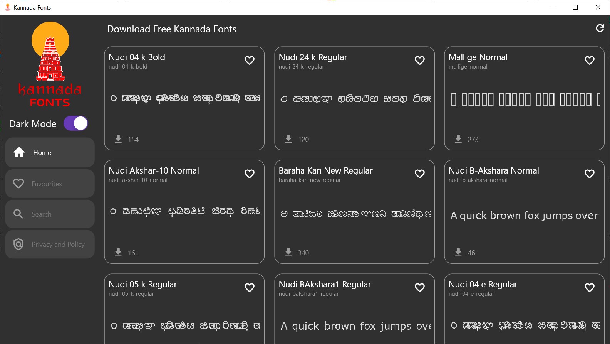Open the Favourites menu item

[50, 184]
